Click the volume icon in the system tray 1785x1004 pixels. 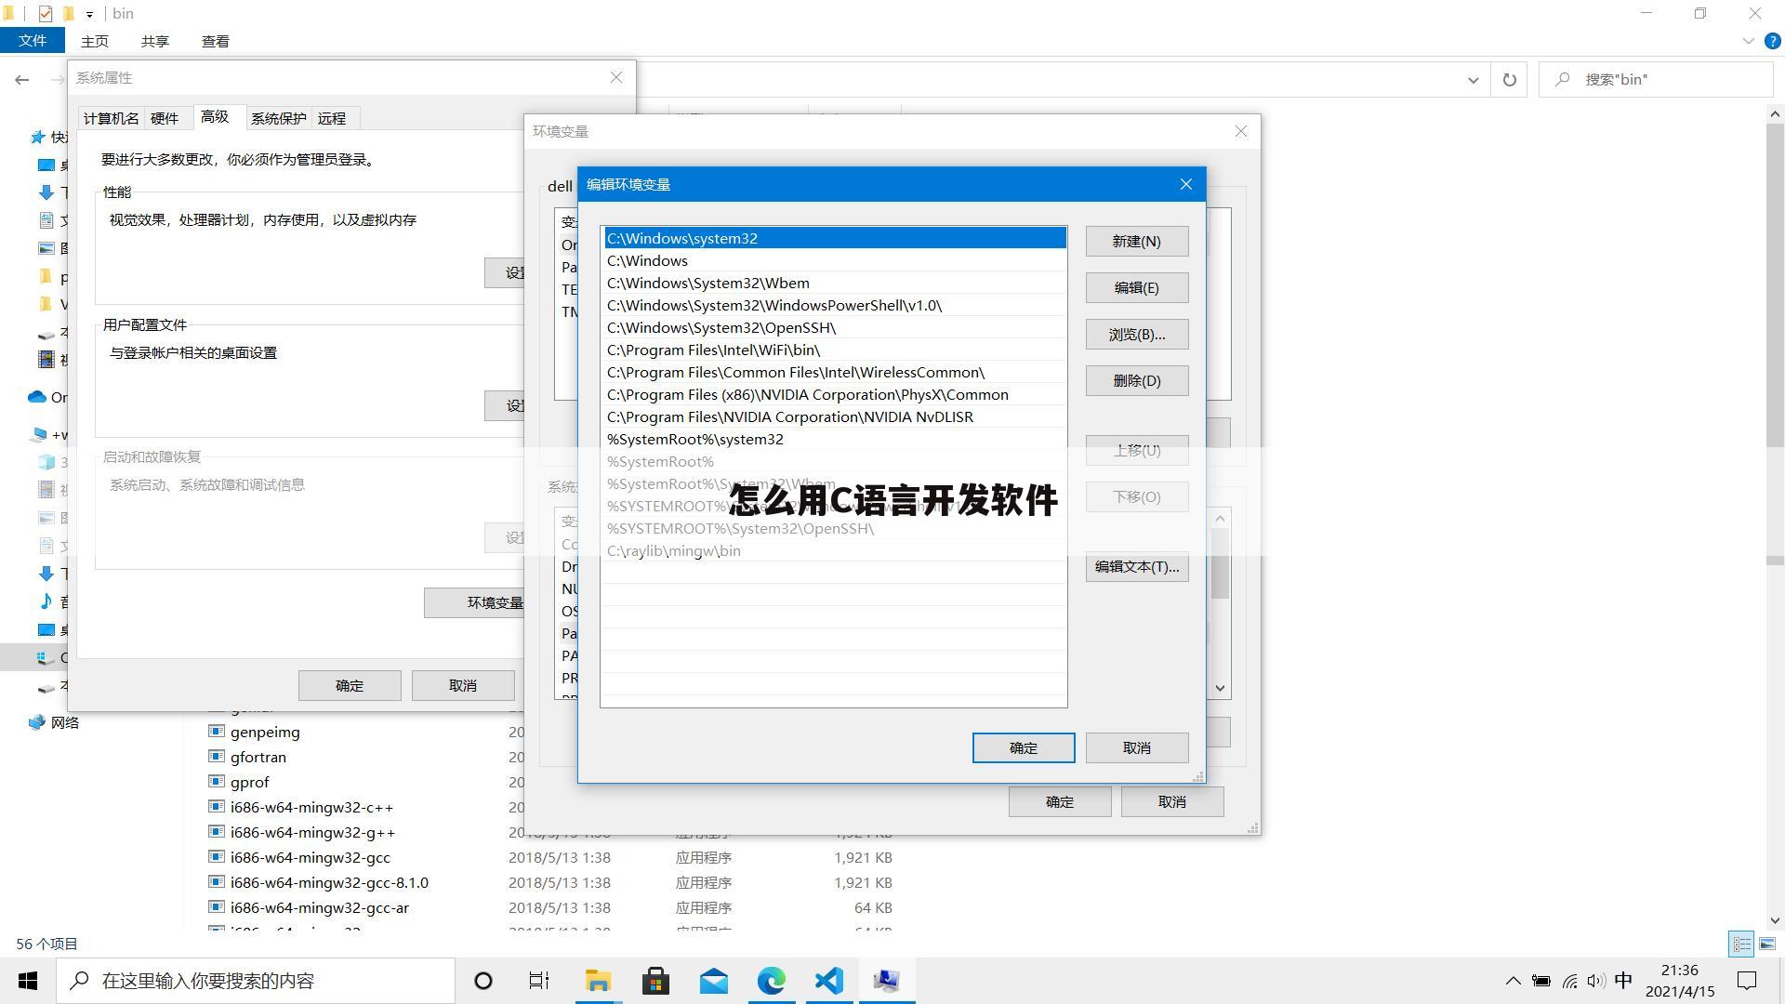point(1596,980)
